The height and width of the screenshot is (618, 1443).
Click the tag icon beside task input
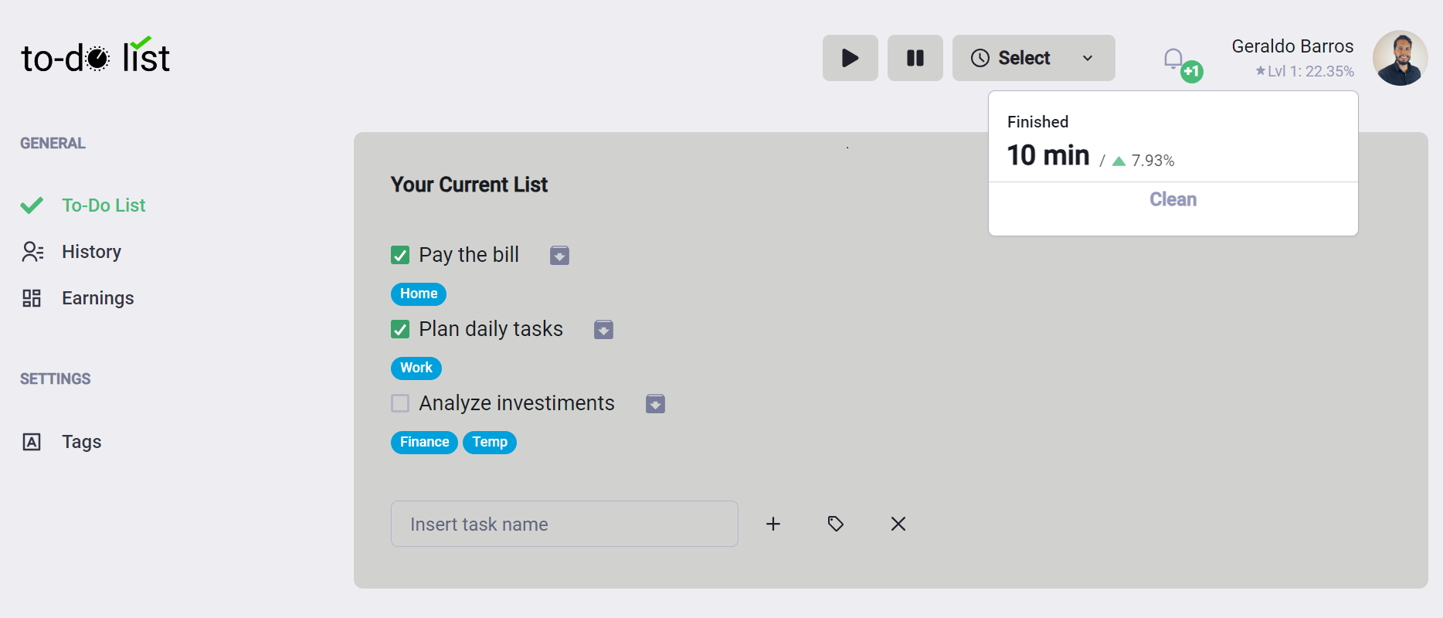point(835,524)
